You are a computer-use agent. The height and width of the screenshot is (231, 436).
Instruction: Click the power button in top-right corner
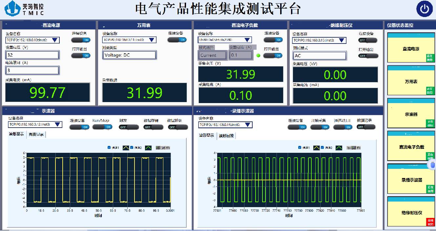[425, 9]
